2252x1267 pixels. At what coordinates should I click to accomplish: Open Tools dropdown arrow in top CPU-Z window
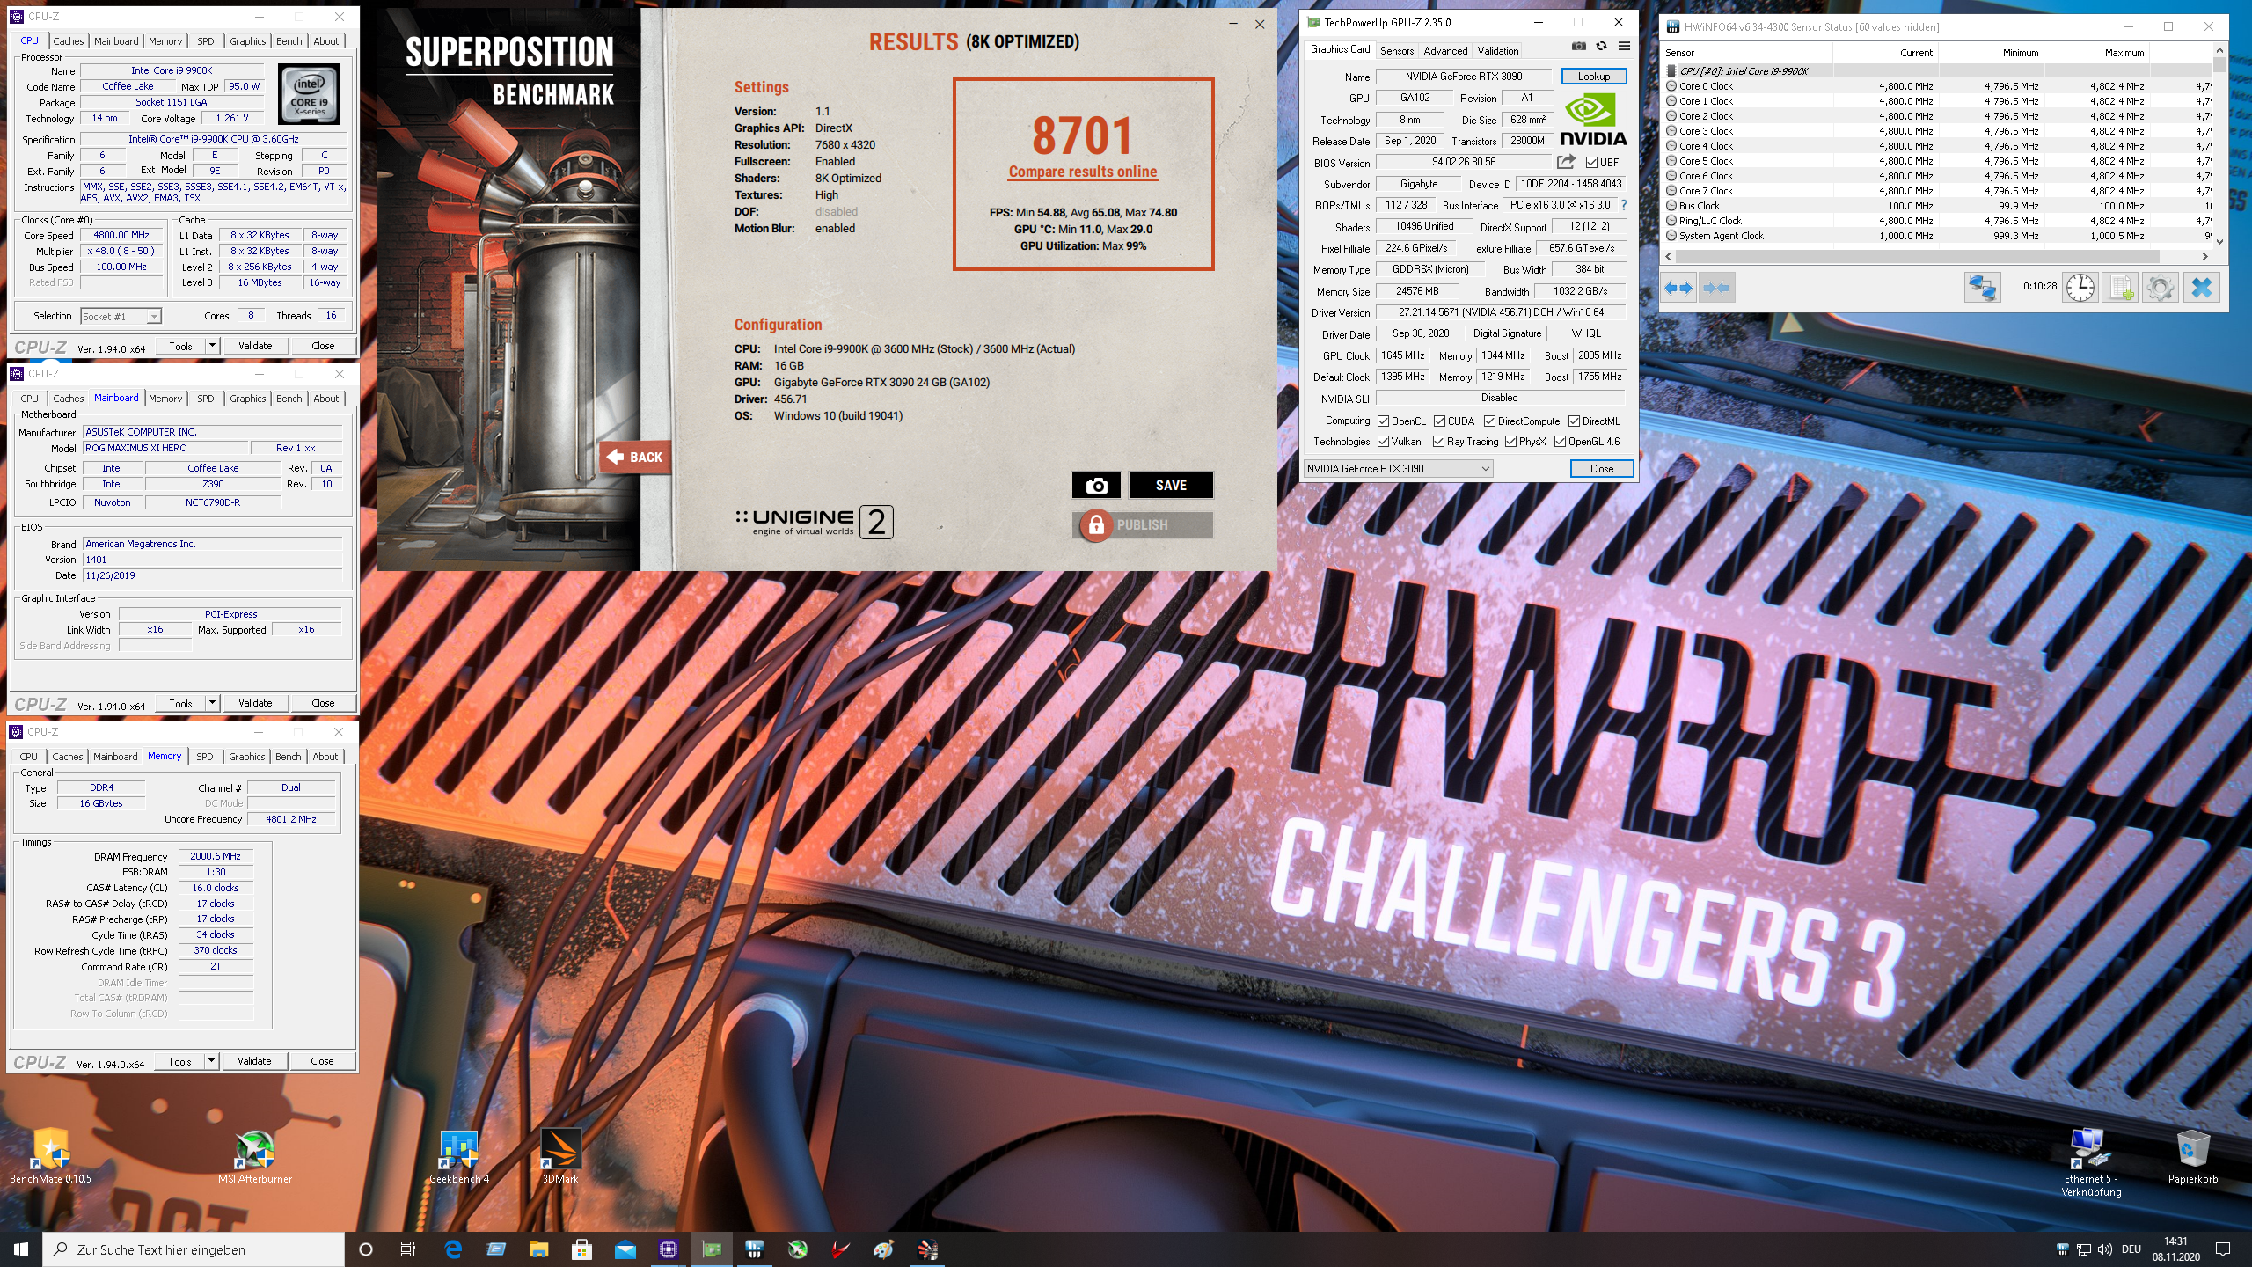point(212,346)
